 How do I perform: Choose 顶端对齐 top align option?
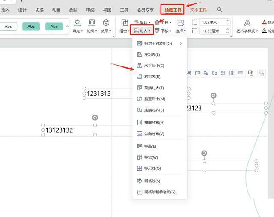154,88
